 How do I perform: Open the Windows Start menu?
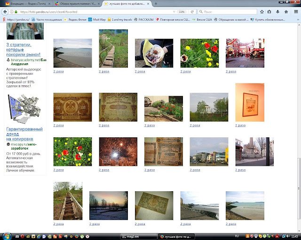[7, 236]
